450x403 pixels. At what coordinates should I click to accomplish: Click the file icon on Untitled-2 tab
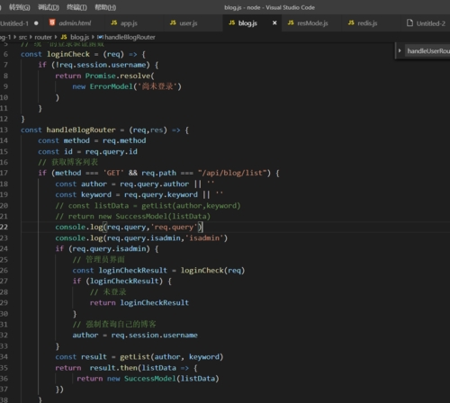[409, 22]
